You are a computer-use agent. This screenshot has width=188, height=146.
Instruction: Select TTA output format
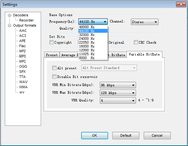(x=22, y=77)
